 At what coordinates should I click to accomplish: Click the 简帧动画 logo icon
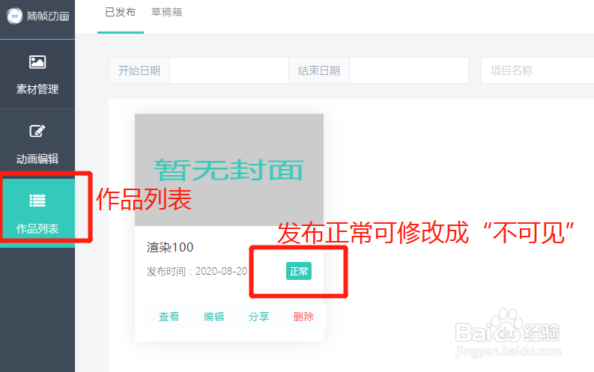pyautogui.click(x=15, y=16)
